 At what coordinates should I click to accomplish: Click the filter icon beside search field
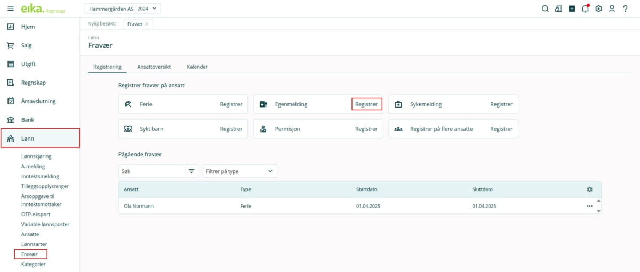[191, 171]
